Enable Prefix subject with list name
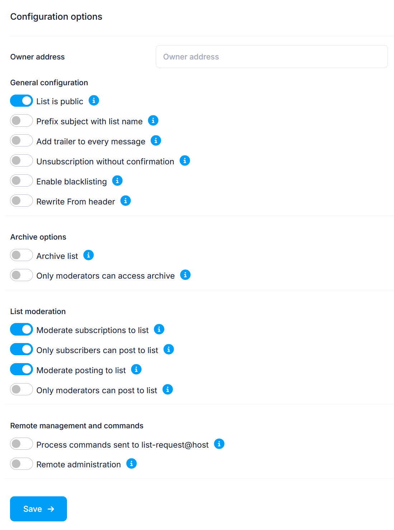This screenshot has height=530, width=394. click(21, 121)
